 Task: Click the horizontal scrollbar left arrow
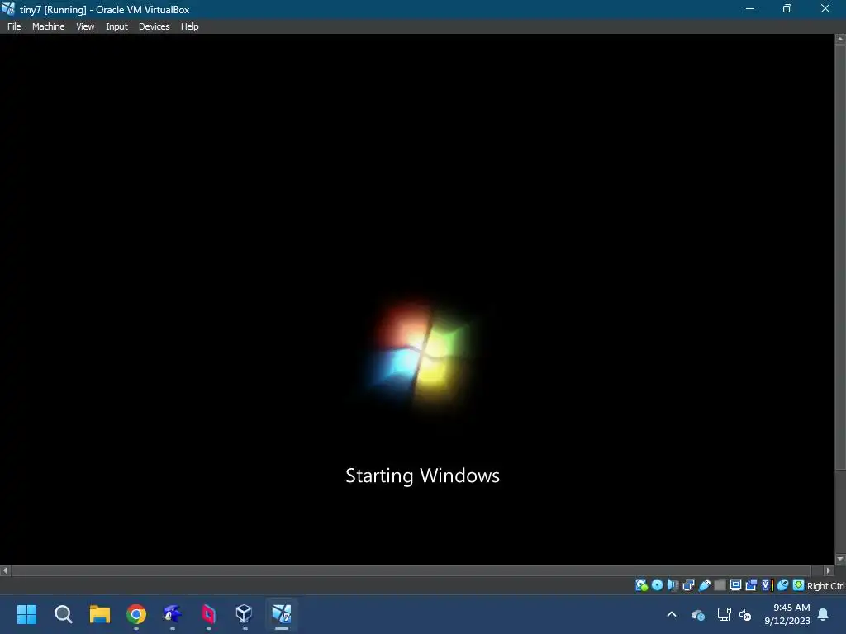tap(5, 570)
